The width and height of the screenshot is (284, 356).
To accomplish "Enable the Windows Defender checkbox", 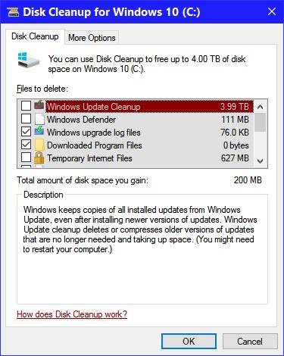I will [x=26, y=119].
